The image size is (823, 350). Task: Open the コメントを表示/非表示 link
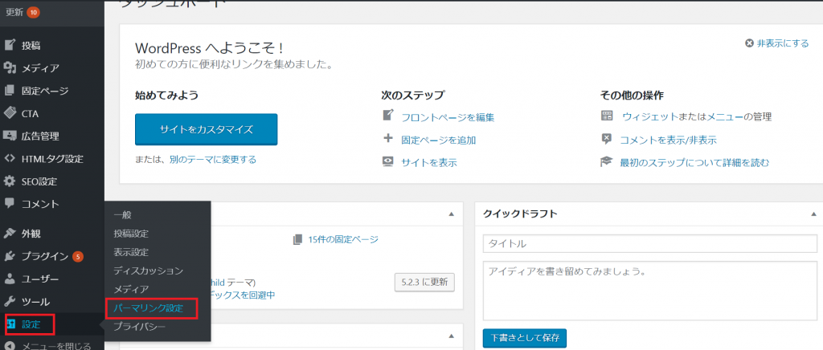668,140
